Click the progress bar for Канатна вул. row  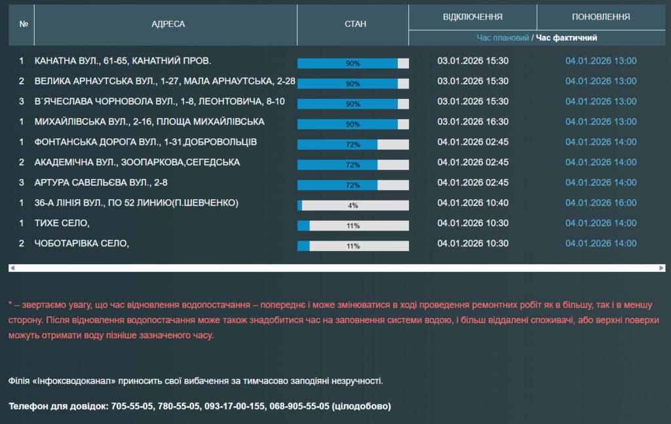pos(353,64)
